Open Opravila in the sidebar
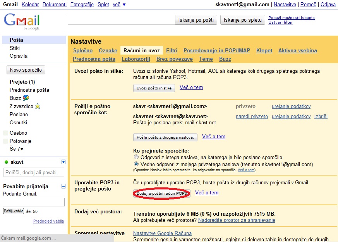 pos(19,56)
